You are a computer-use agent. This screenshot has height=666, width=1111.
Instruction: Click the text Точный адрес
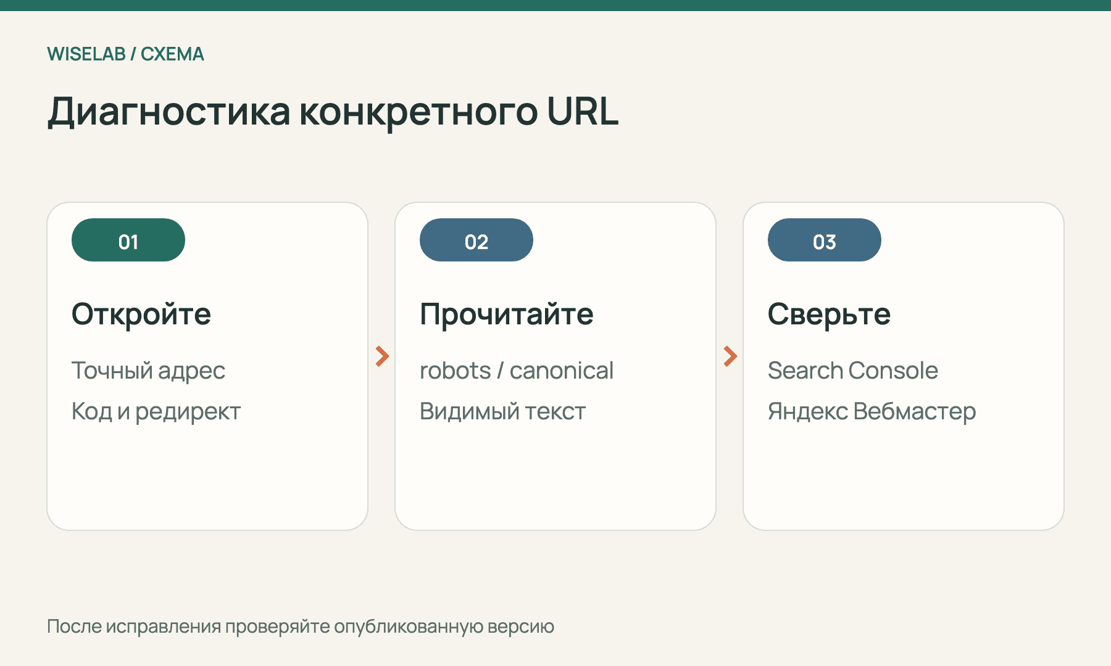click(x=148, y=371)
